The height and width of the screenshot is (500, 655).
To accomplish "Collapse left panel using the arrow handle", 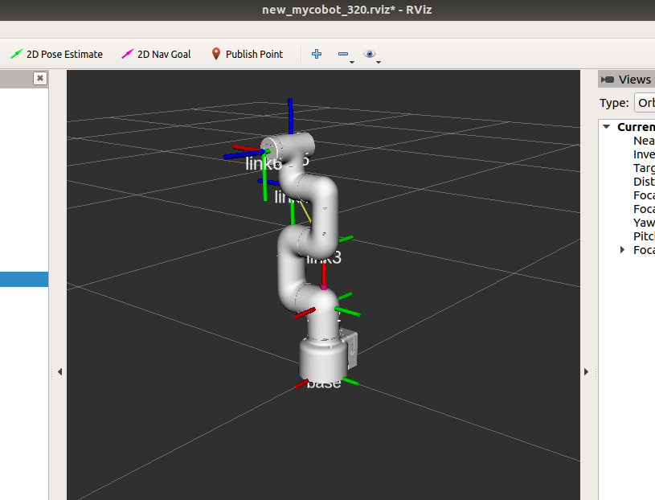I will (x=59, y=371).
